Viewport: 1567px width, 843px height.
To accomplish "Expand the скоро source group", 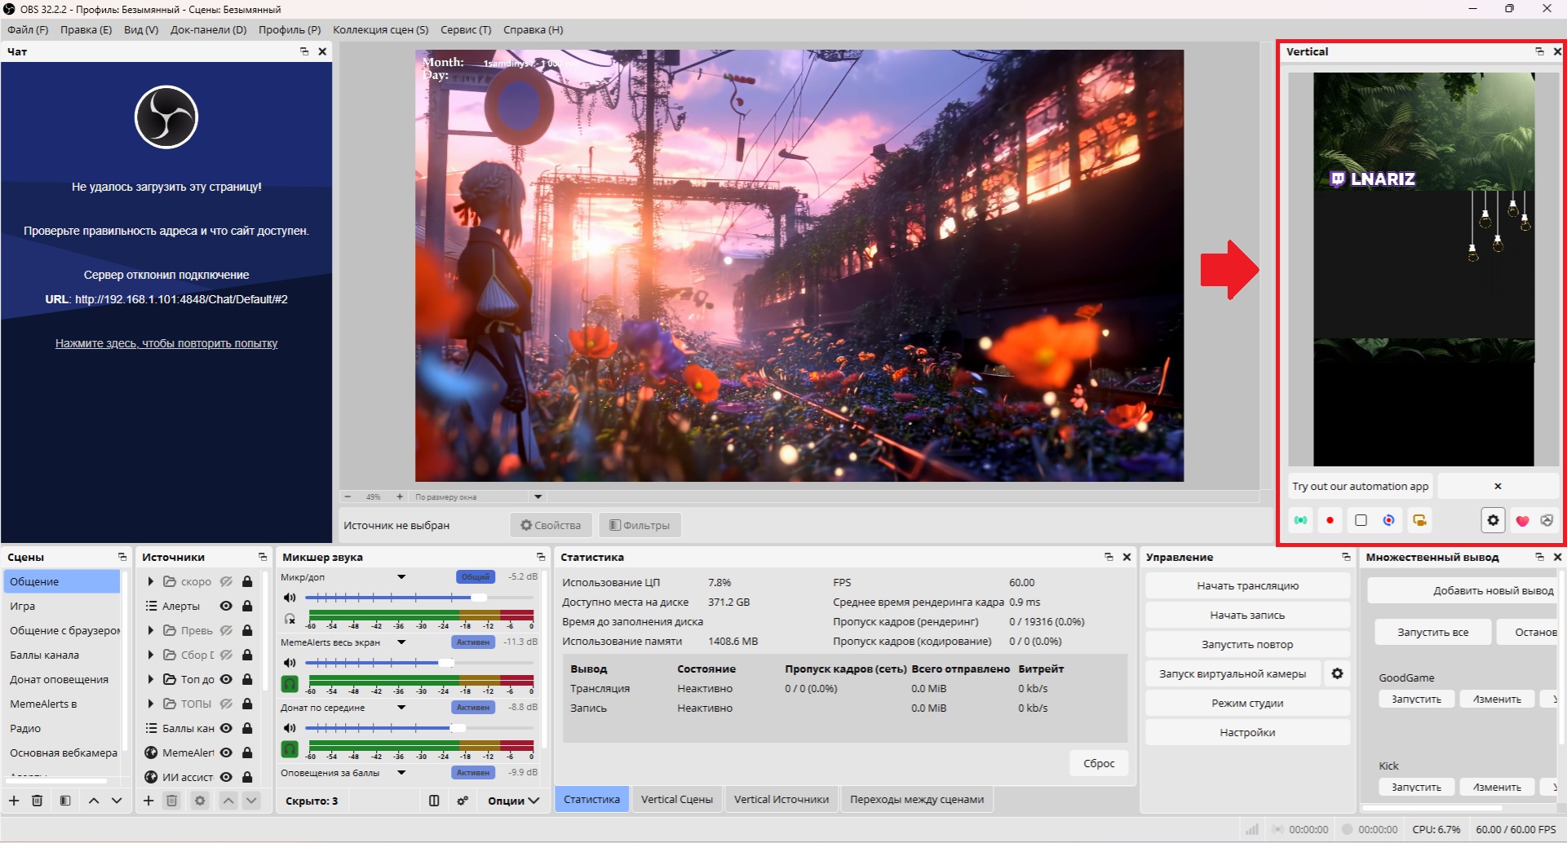I will [151, 581].
